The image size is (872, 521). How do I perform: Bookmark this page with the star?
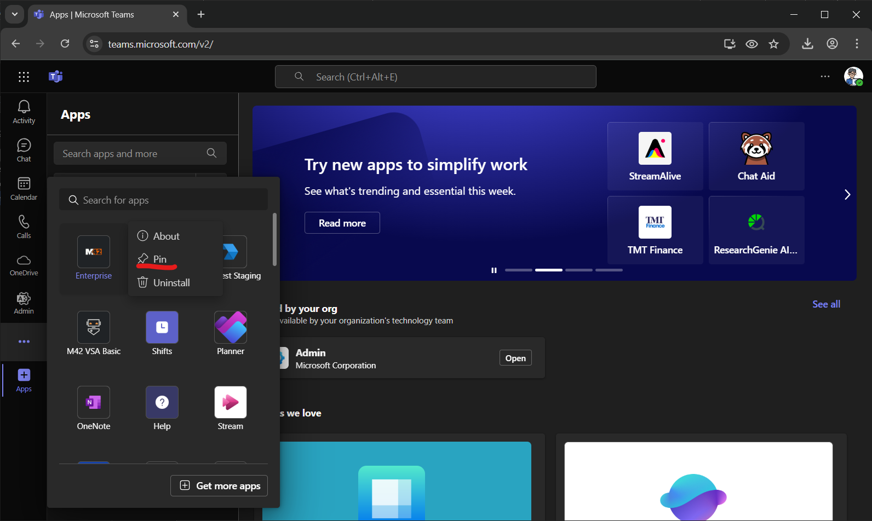tap(773, 44)
